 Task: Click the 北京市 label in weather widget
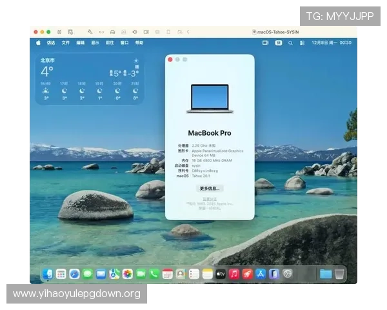click(x=47, y=60)
